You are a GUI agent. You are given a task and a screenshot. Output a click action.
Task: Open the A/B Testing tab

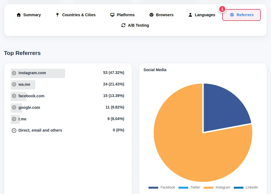pyautogui.click(x=135, y=25)
